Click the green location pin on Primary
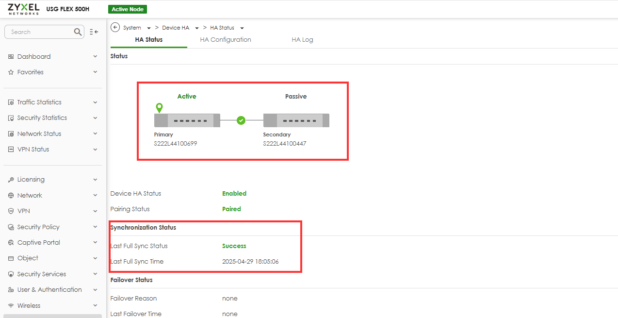The image size is (618, 318). (159, 107)
